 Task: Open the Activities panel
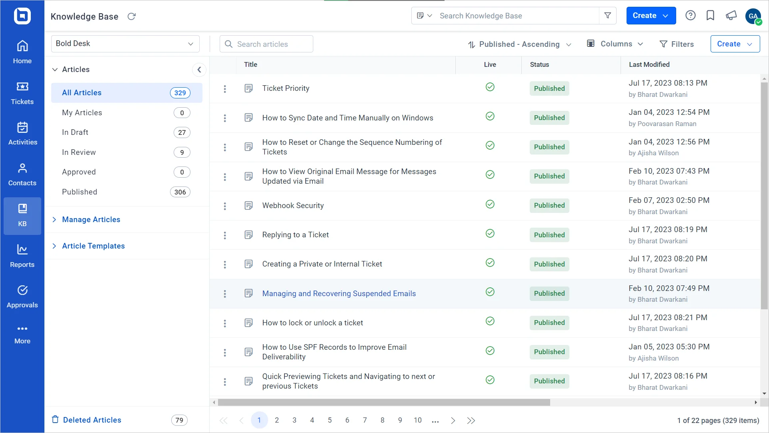[22, 132]
